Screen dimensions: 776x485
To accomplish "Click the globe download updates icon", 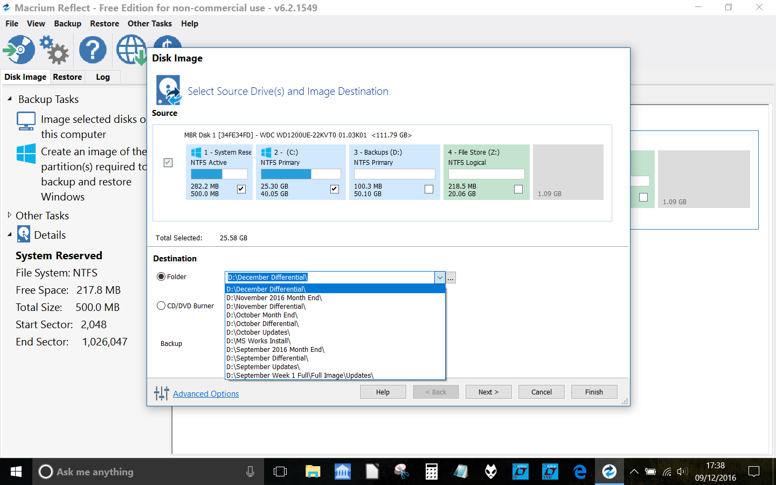I will tap(131, 50).
